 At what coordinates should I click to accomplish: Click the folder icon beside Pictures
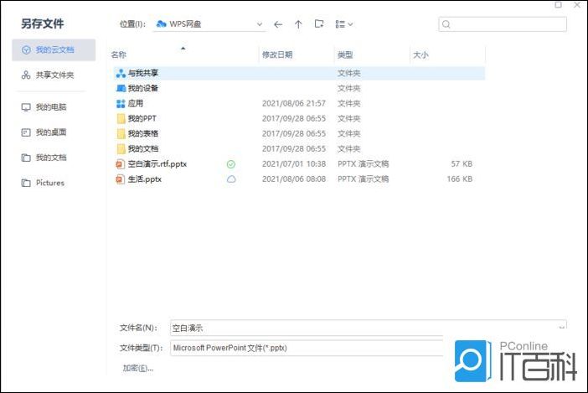click(26, 183)
